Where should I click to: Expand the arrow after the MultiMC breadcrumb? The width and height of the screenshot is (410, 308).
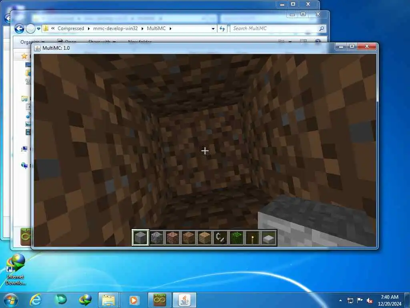tap(171, 28)
